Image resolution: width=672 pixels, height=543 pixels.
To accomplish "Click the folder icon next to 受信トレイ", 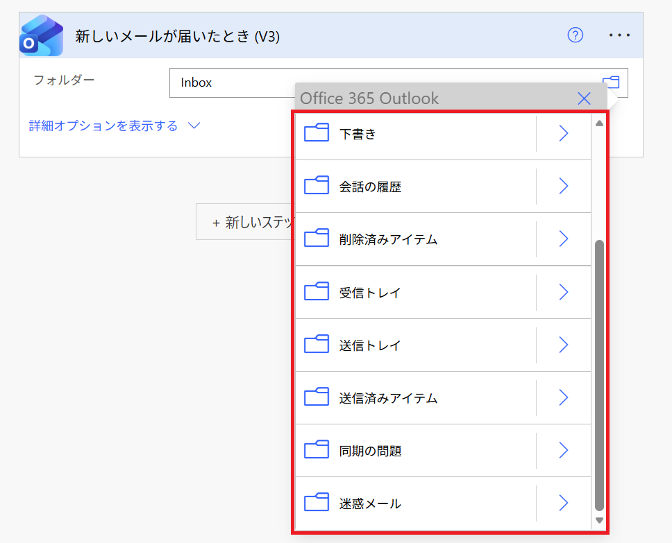I will (x=317, y=291).
